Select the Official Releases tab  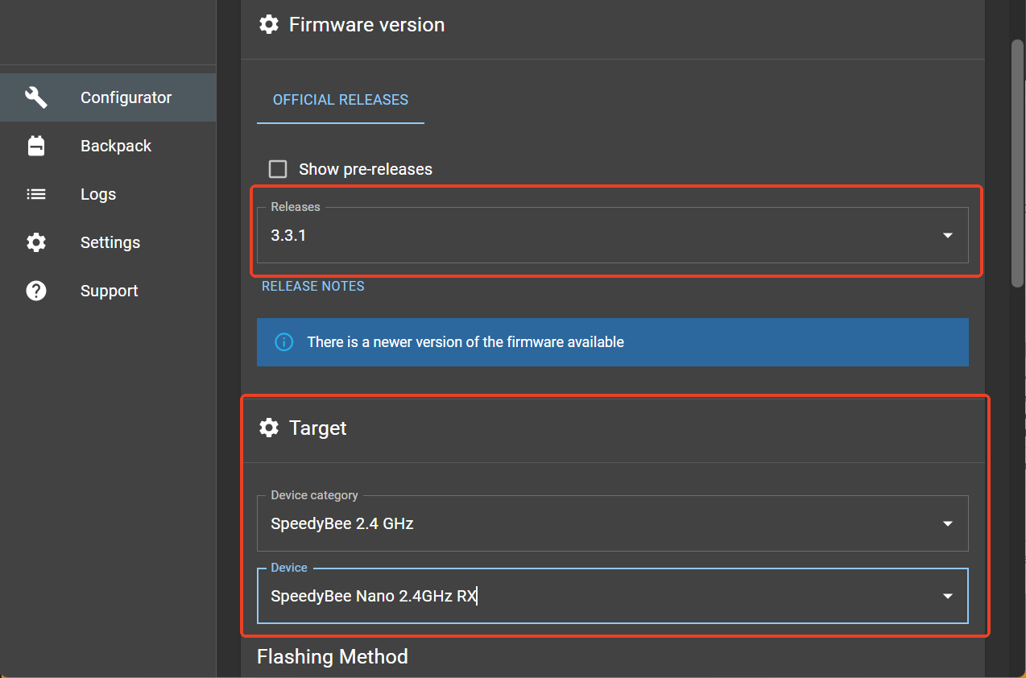point(341,100)
